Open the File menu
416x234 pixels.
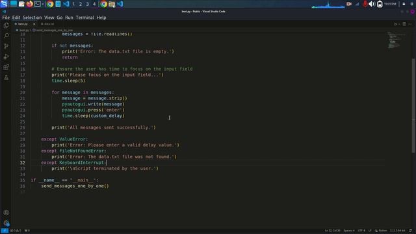click(6, 18)
